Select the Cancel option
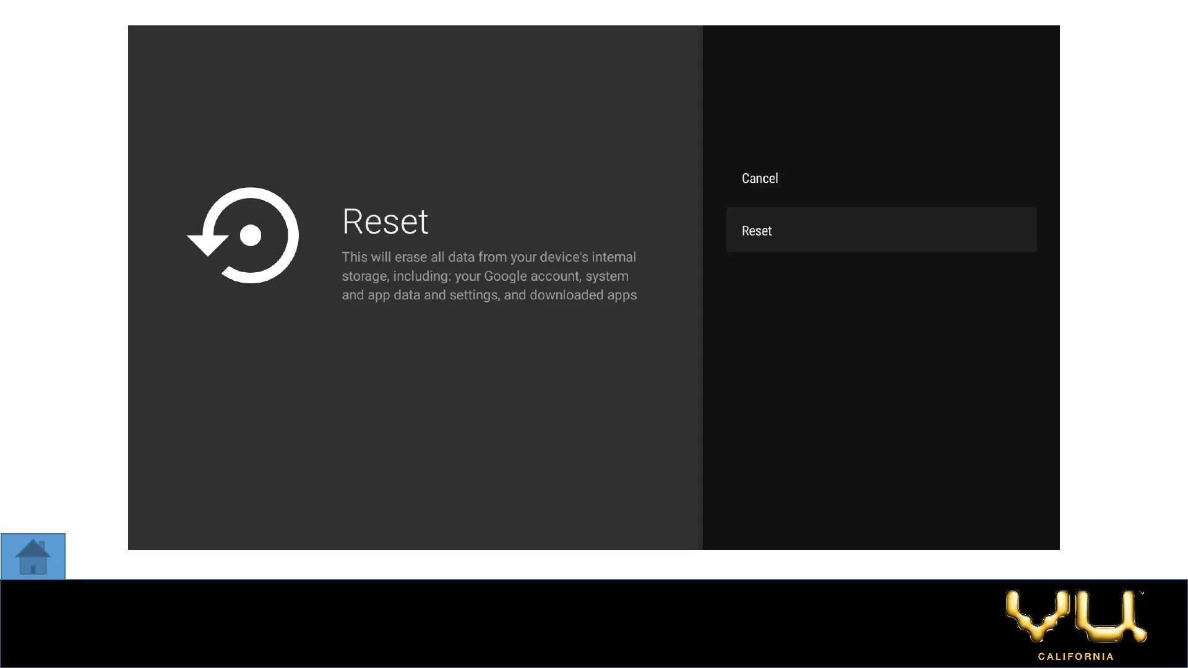Screen dimensions: 1188x668 (760, 178)
